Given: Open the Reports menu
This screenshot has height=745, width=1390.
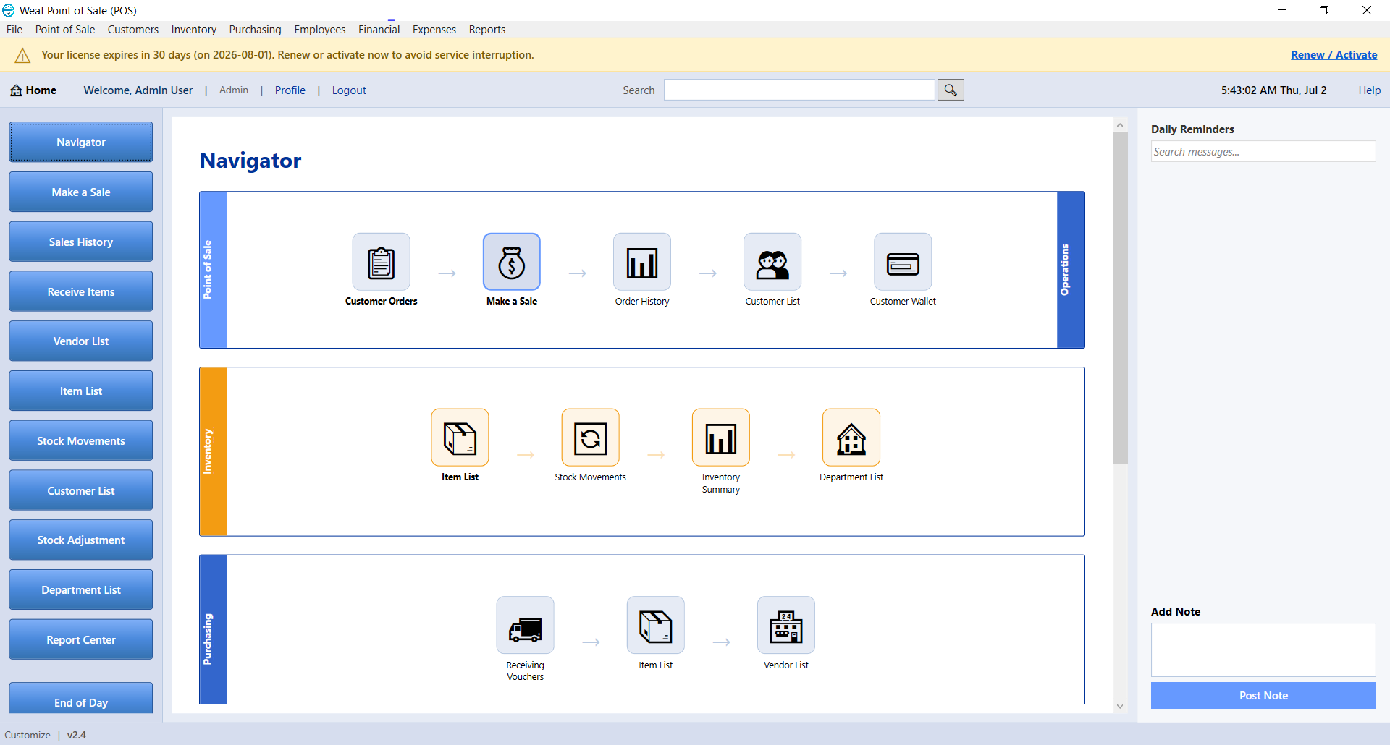Looking at the screenshot, I should pyautogui.click(x=486, y=30).
